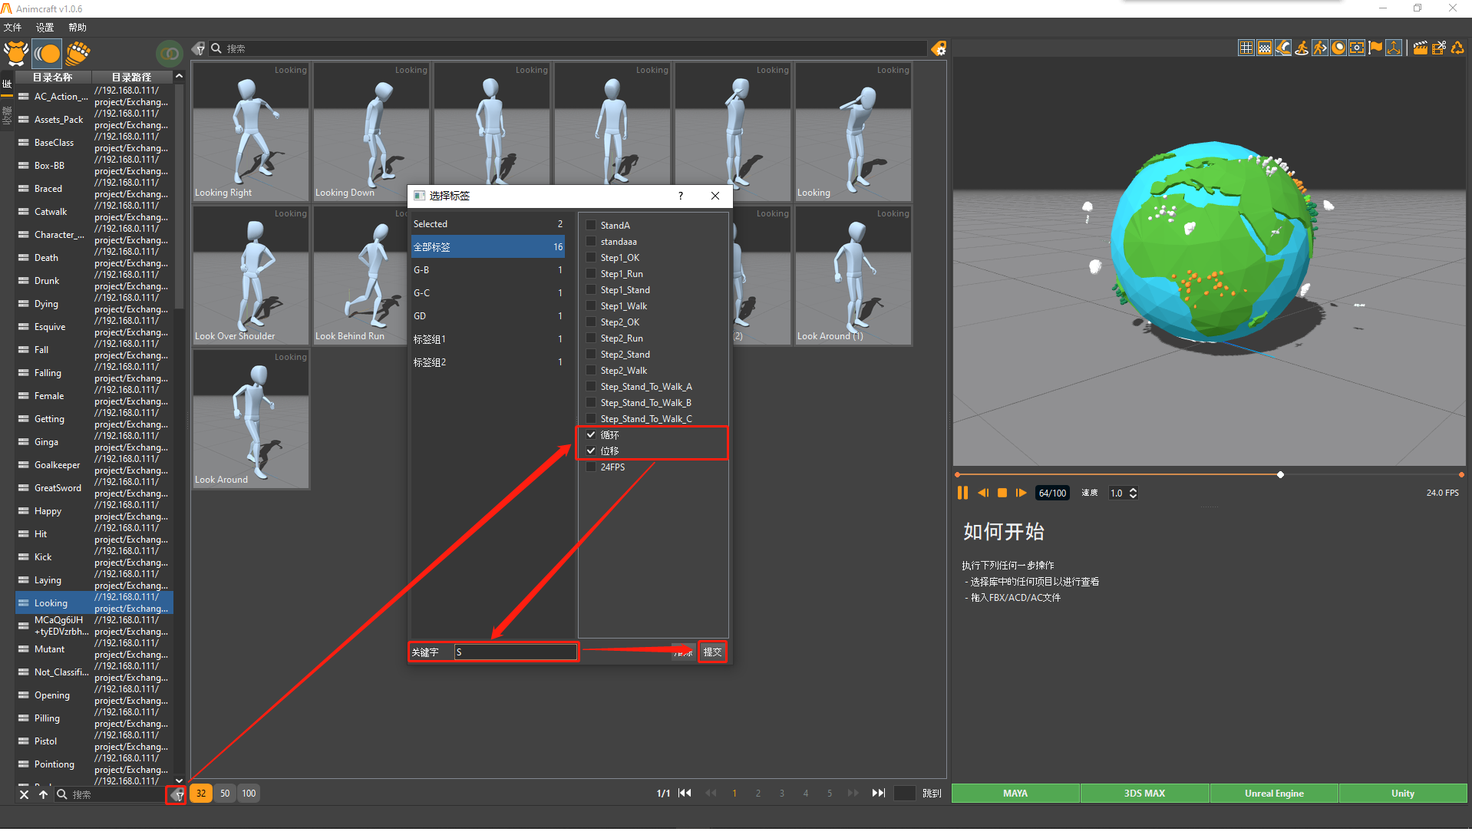Screen dimensions: 1472x835
Task: Sort by 目录名称 column header
Action: coord(52,77)
